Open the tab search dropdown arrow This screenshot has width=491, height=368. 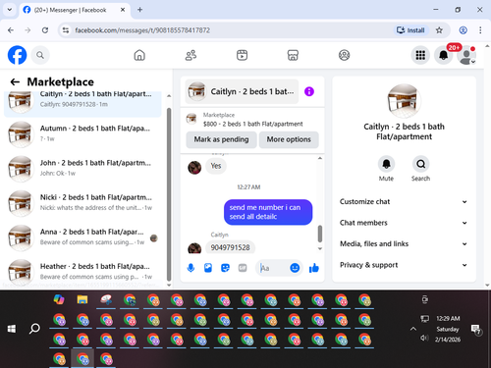pyautogui.click(x=10, y=10)
